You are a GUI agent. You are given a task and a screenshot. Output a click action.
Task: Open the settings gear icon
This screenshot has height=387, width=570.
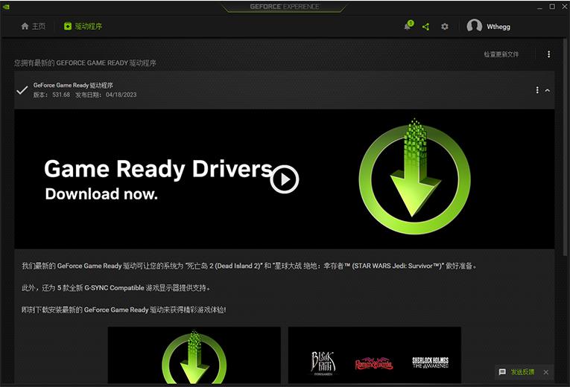click(x=445, y=27)
